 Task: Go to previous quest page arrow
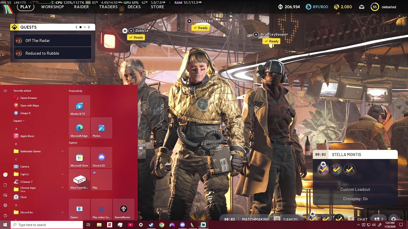pos(76,27)
